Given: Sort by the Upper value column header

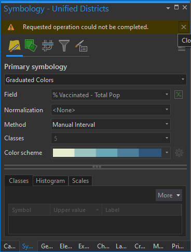Looking at the screenshot, I should 76,210.
